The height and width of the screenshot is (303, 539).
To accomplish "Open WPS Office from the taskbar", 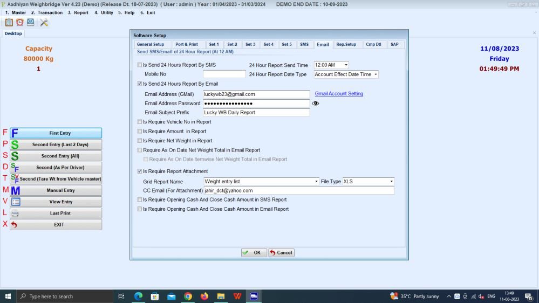I will click(237, 296).
